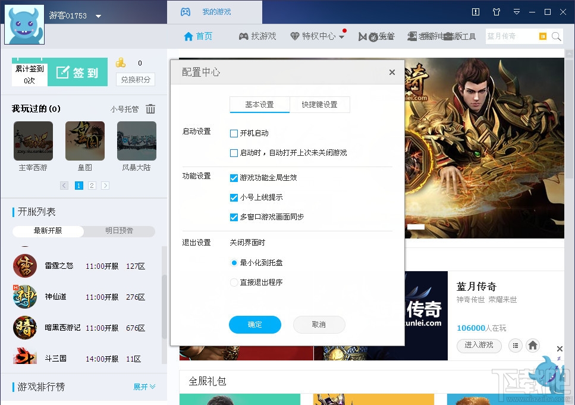
Task: Click the home icon next to 进入游戏
Action: click(533, 346)
